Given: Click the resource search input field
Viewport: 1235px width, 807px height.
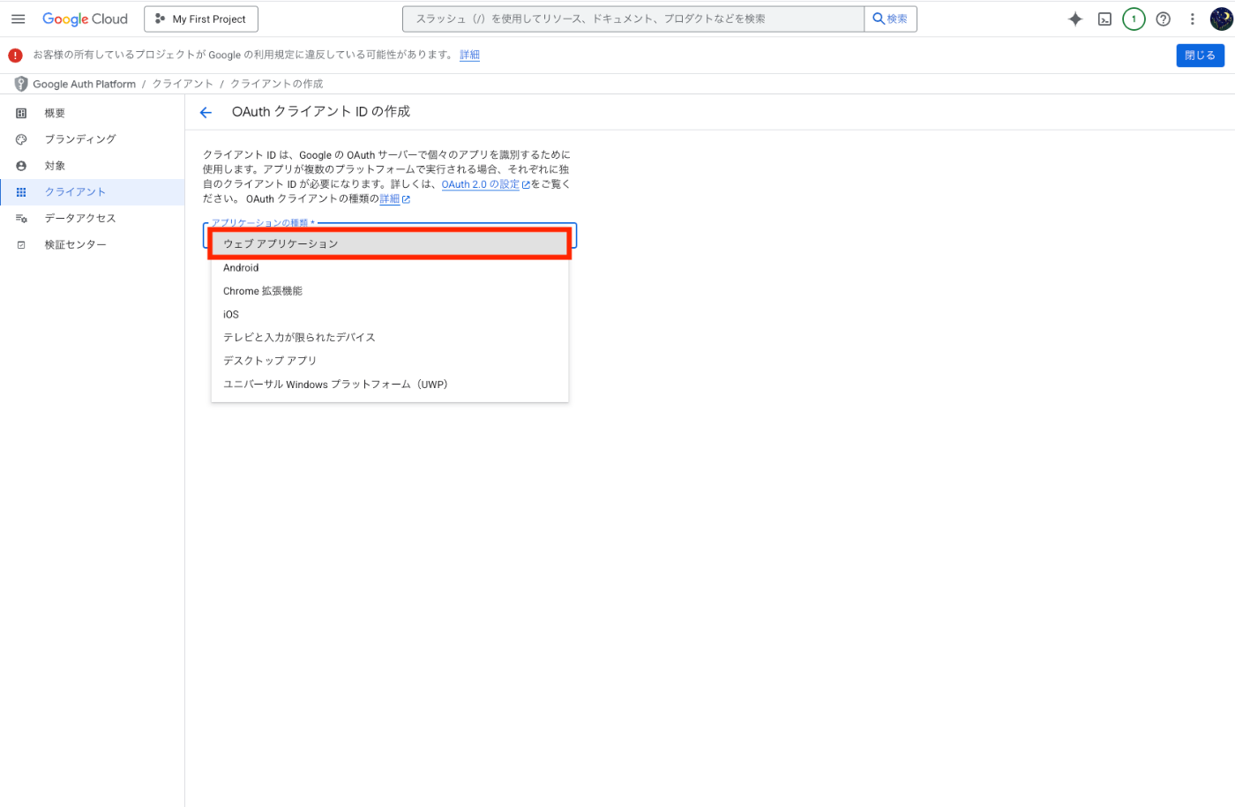Looking at the screenshot, I should (633, 19).
